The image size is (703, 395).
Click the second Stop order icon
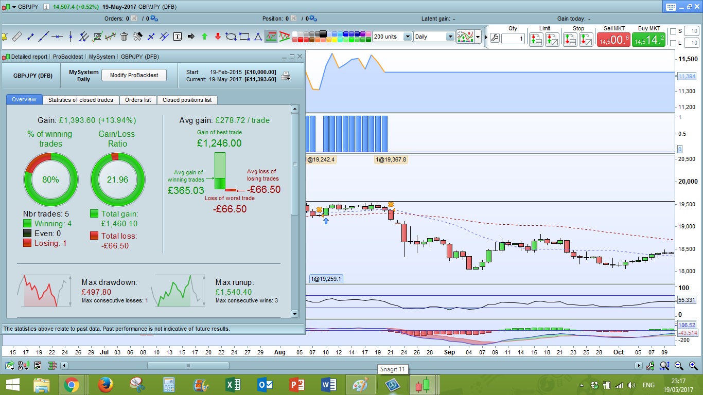[586, 39]
